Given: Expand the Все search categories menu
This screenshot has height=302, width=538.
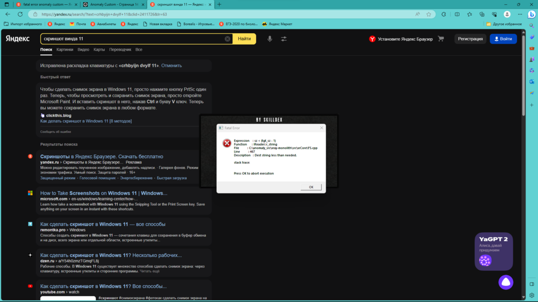Looking at the screenshot, I should [139, 49].
